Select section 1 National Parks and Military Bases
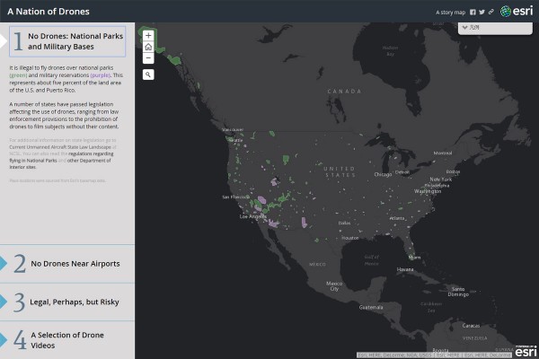Screen dimensions: 539x359 pos(67,40)
